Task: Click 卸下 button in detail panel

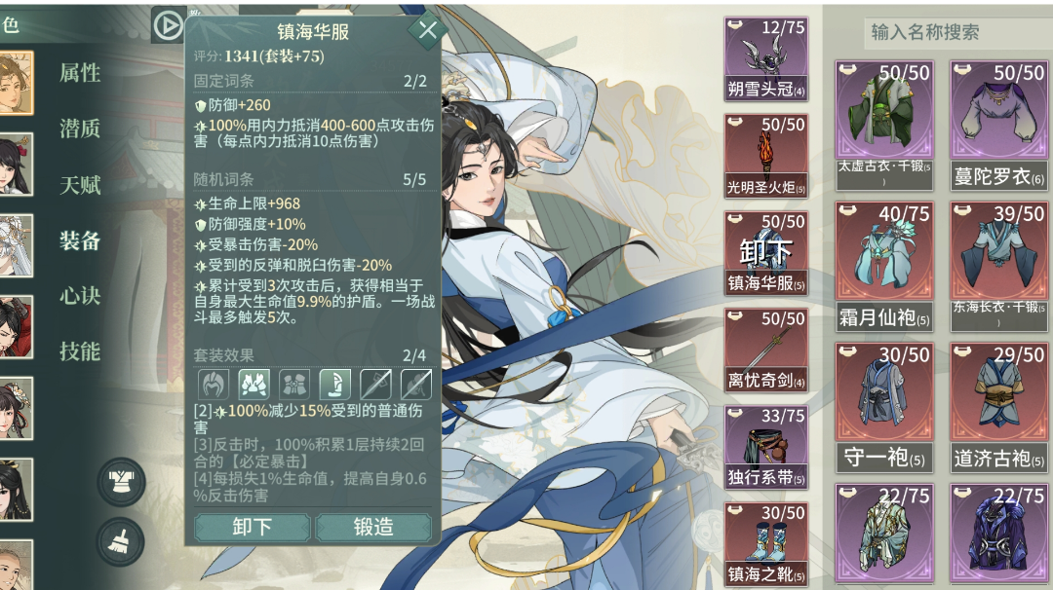Action: click(x=252, y=527)
